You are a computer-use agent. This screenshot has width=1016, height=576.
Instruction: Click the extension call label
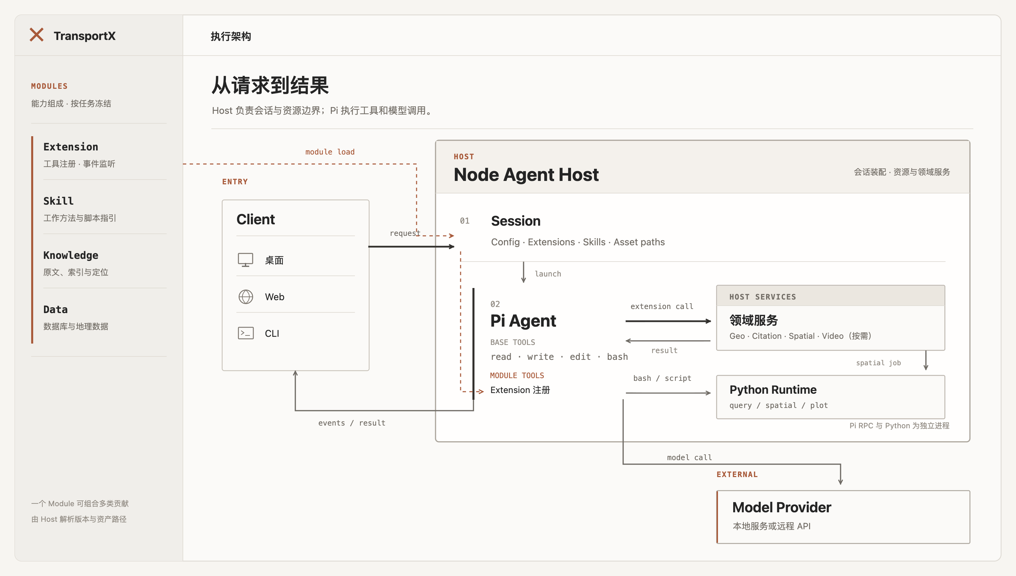coord(661,306)
